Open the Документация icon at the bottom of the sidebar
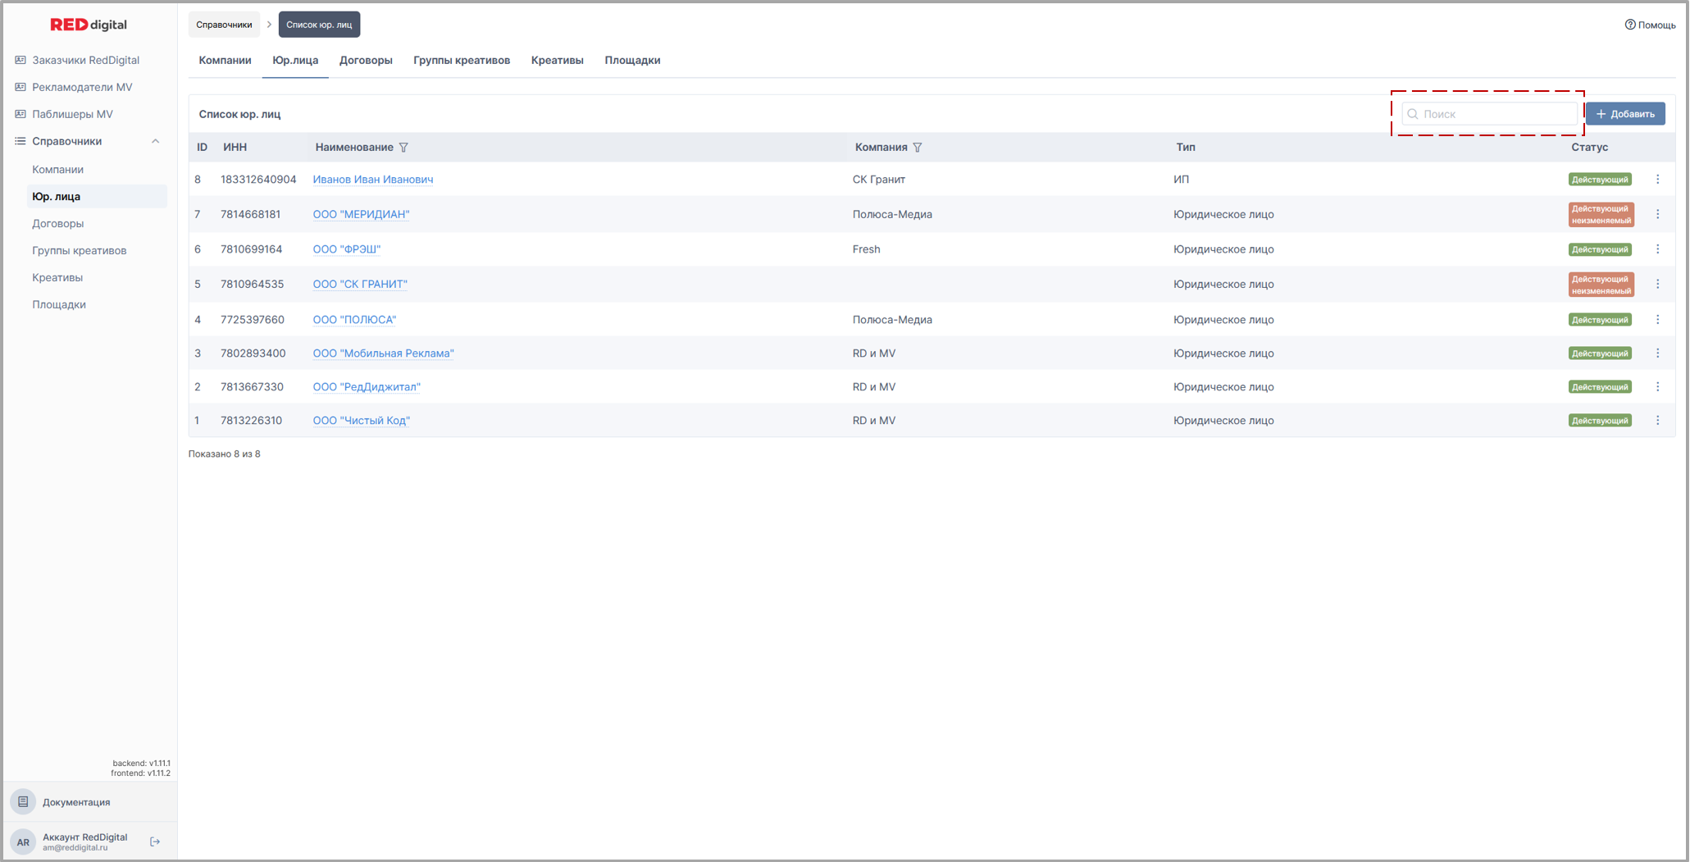The width and height of the screenshot is (1690, 862). (x=23, y=802)
